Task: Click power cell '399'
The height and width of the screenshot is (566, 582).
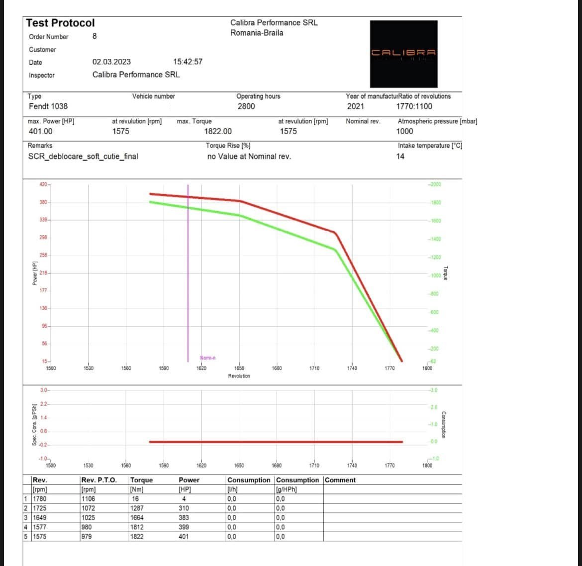Action: tap(184, 527)
